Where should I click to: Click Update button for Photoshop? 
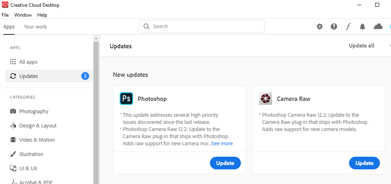(x=225, y=163)
